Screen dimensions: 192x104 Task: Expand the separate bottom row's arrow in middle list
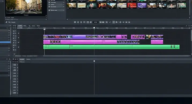pyautogui.click(x=64, y=10)
